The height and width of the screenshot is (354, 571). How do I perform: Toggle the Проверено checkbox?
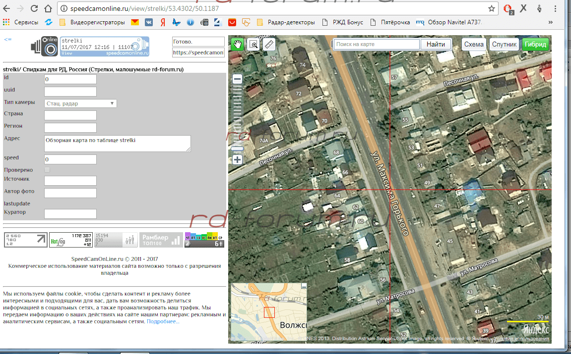[47, 170]
